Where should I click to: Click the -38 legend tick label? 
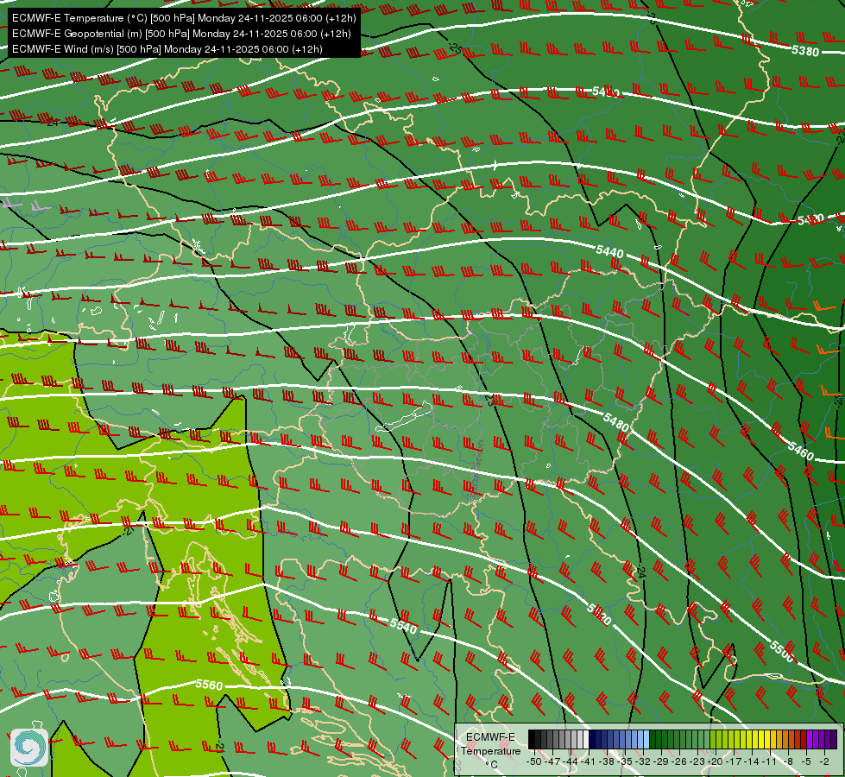[607, 761]
